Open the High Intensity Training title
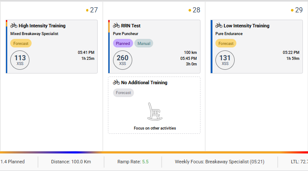This screenshot has width=308, height=171. tap(42, 26)
